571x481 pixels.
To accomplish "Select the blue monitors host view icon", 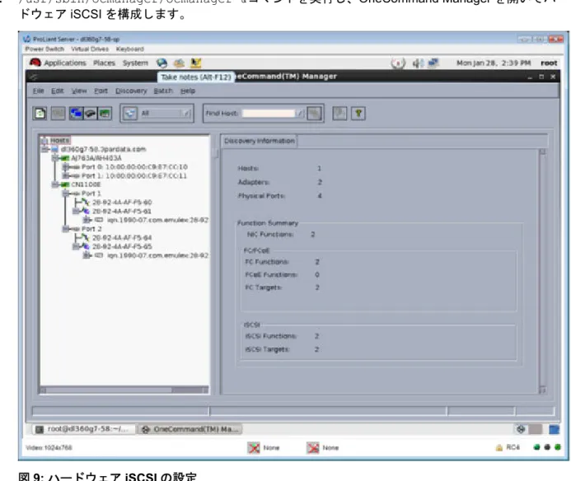I will tap(76, 114).
